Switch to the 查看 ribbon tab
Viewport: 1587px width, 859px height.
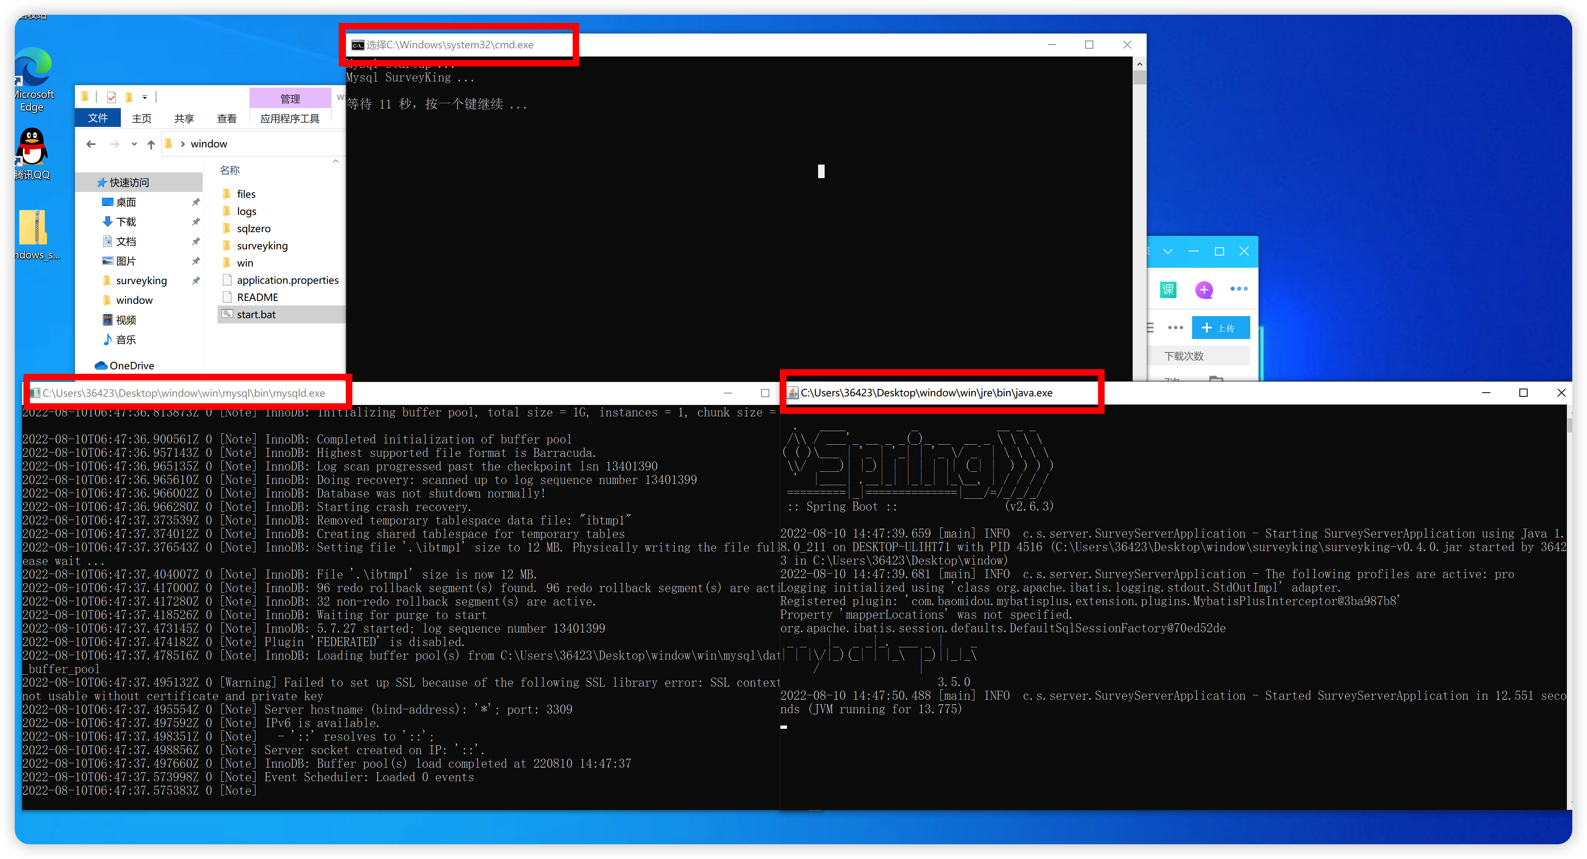coord(227,118)
